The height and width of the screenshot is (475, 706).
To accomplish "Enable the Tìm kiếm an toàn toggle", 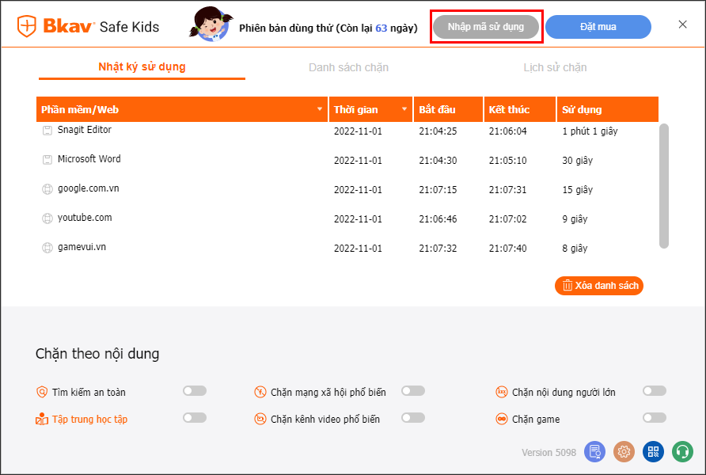I will coord(194,391).
